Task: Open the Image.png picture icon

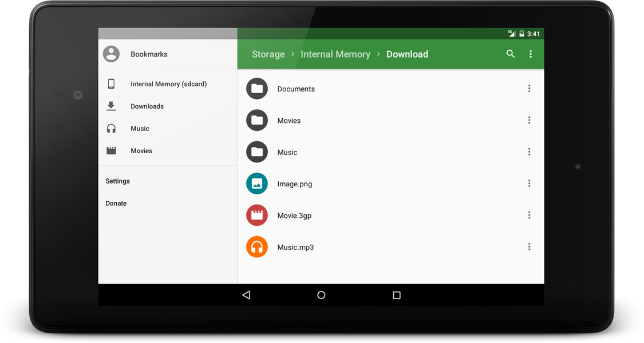Action: [256, 184]
